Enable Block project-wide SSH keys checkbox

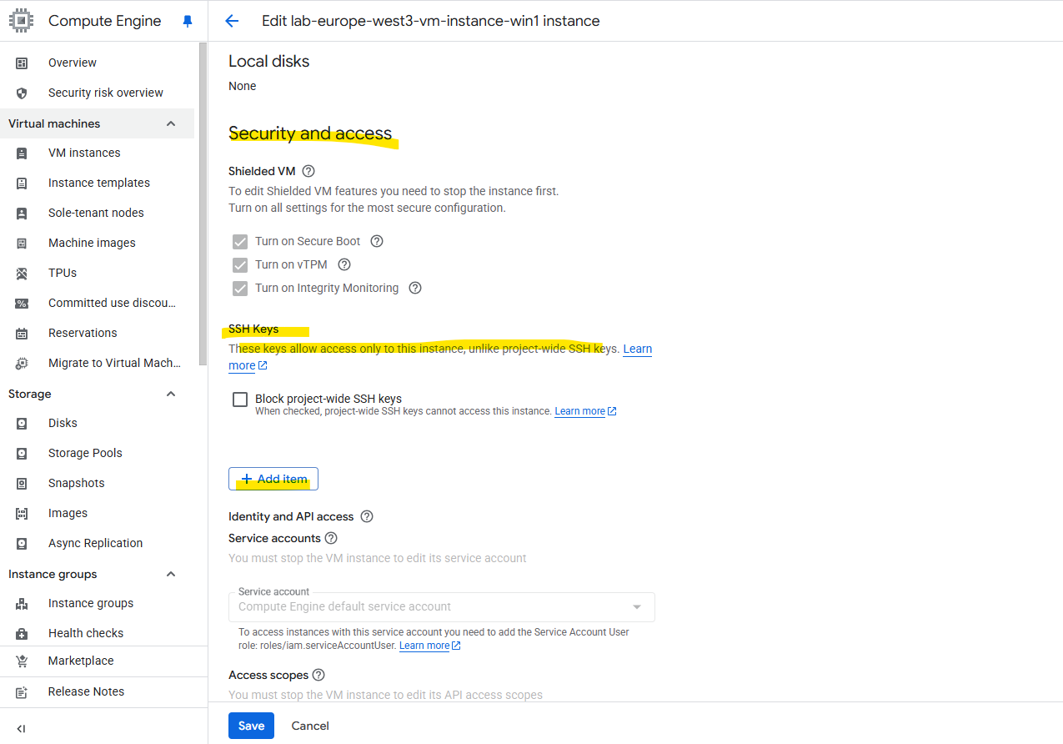click(240, 400)
